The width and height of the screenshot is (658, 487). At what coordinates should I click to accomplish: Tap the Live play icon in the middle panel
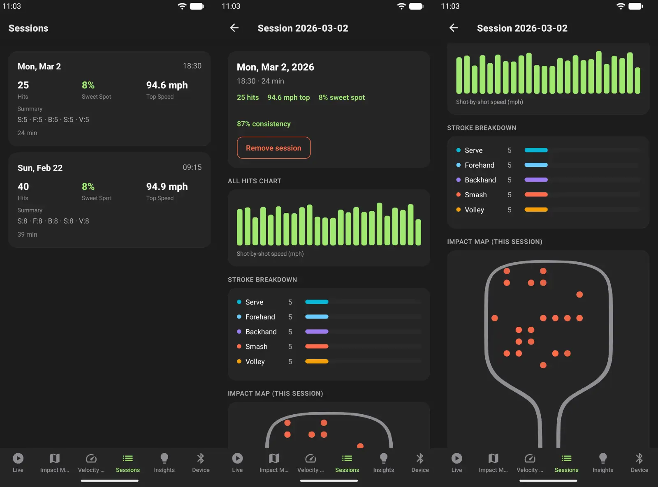point(237,458)
